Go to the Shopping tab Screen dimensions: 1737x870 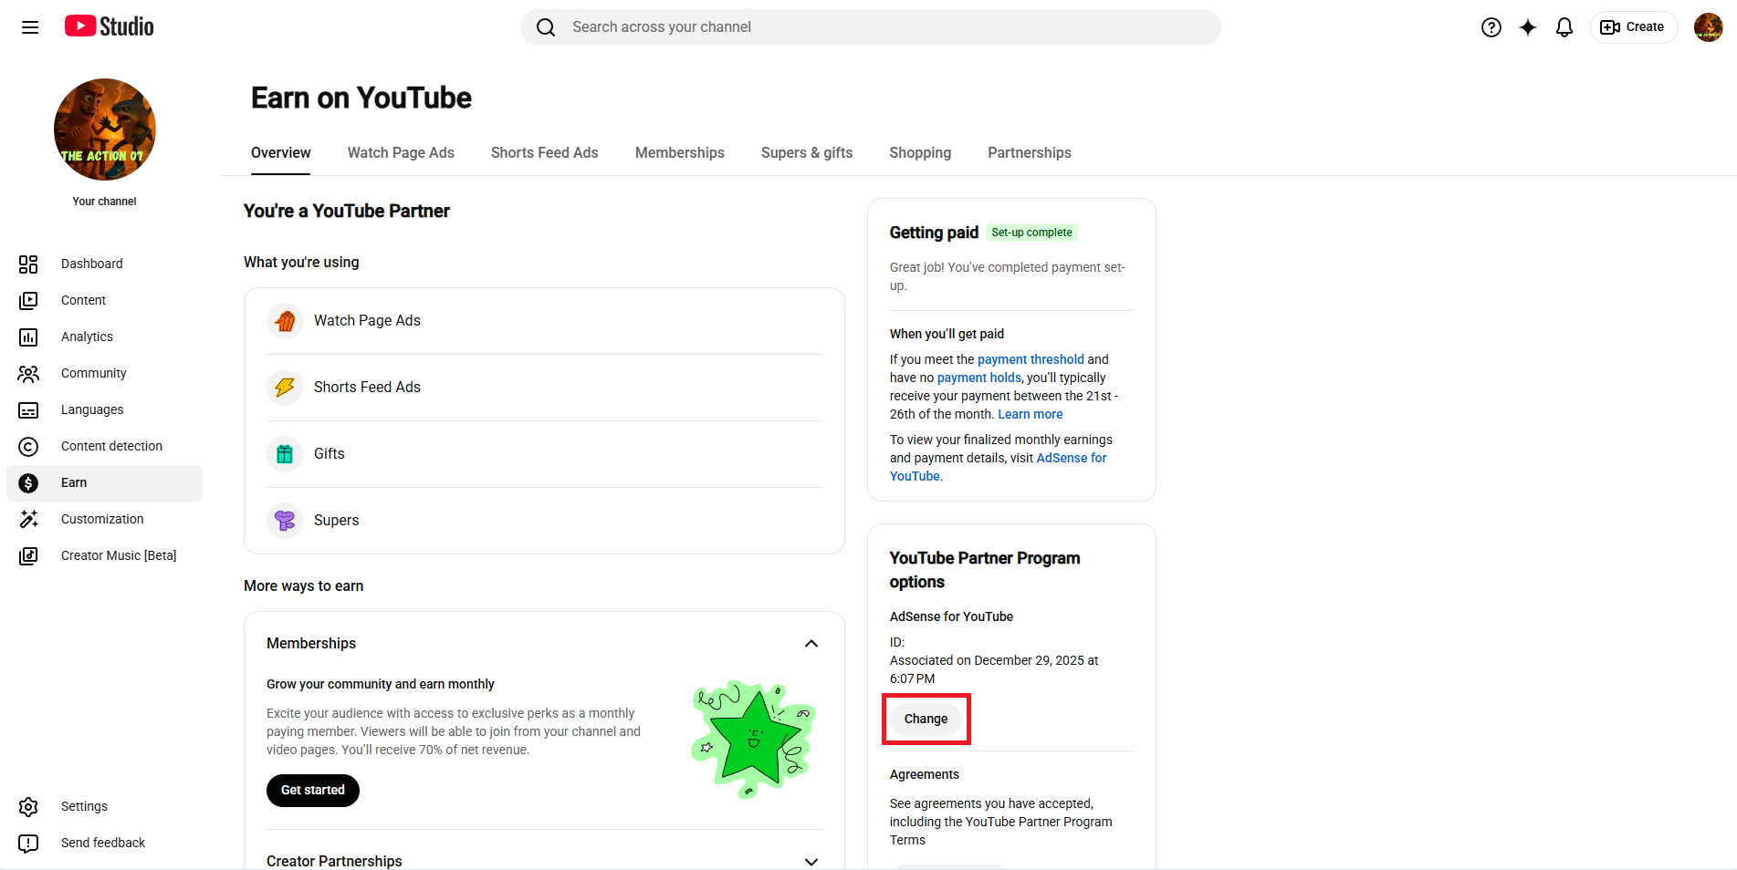pos(920,152)
